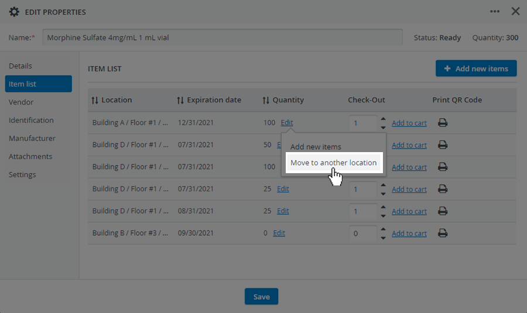Focus the Name input field
Image resolution: width=527 pixels, height=313 pixels.
click(x=223, y=37)
